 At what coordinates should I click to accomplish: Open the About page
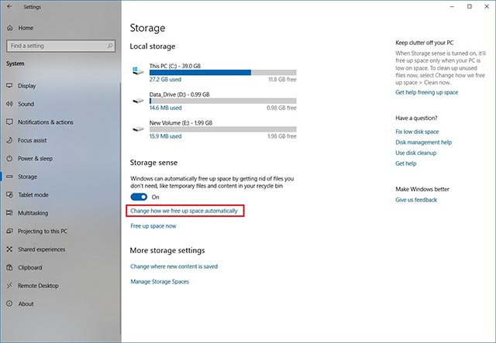coord(26,304)
